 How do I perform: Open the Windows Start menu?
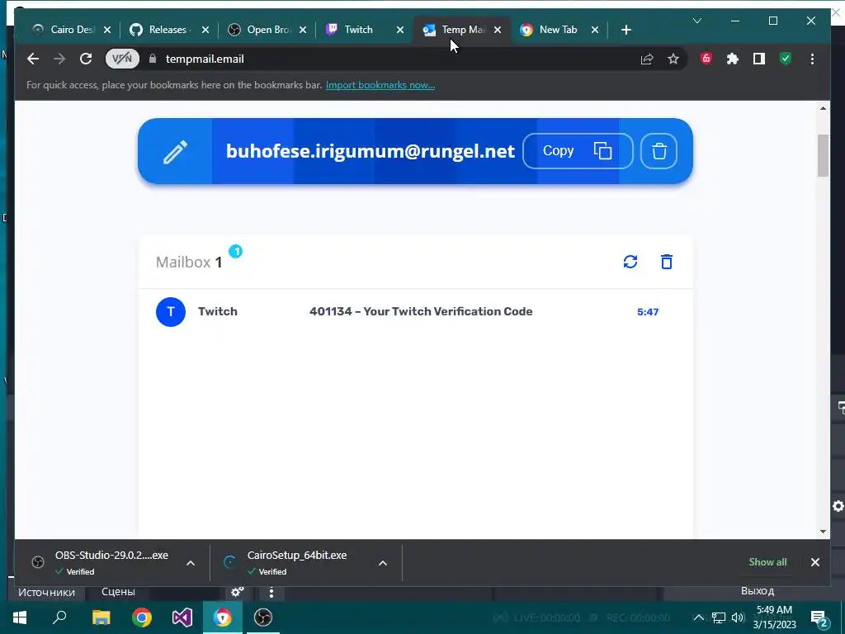point(20,617)
